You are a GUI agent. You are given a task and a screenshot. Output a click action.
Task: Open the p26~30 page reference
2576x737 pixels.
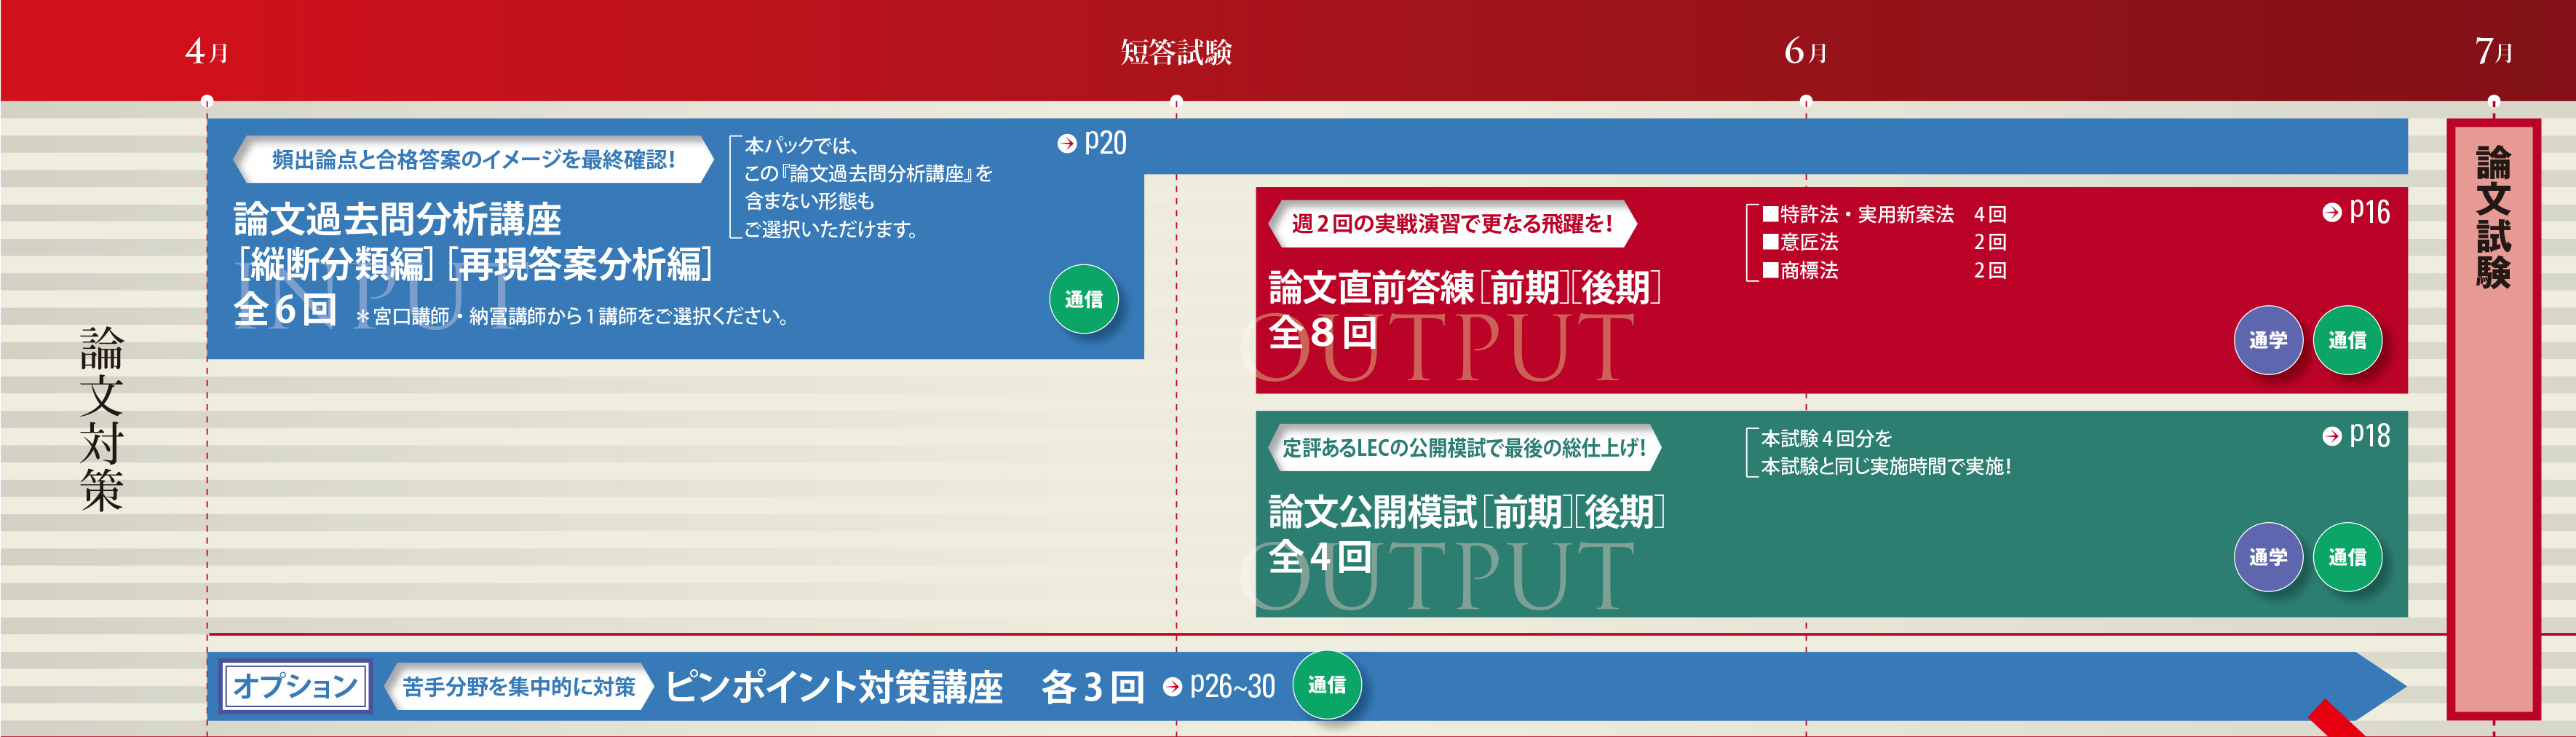(1231, 686)
